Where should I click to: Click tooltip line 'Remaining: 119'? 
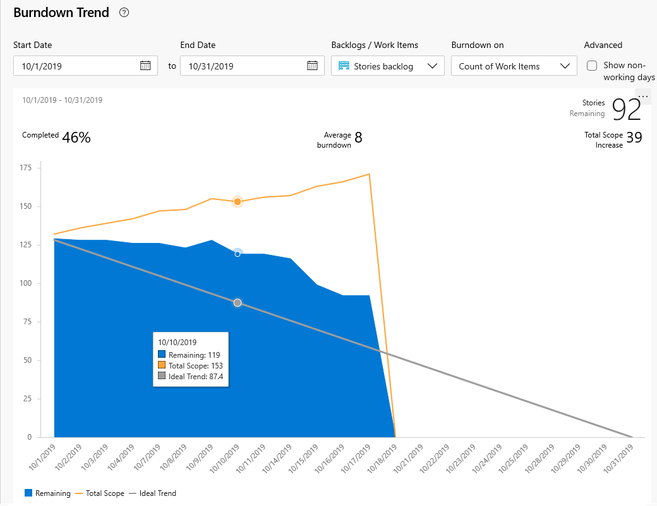tap(194, 355)
